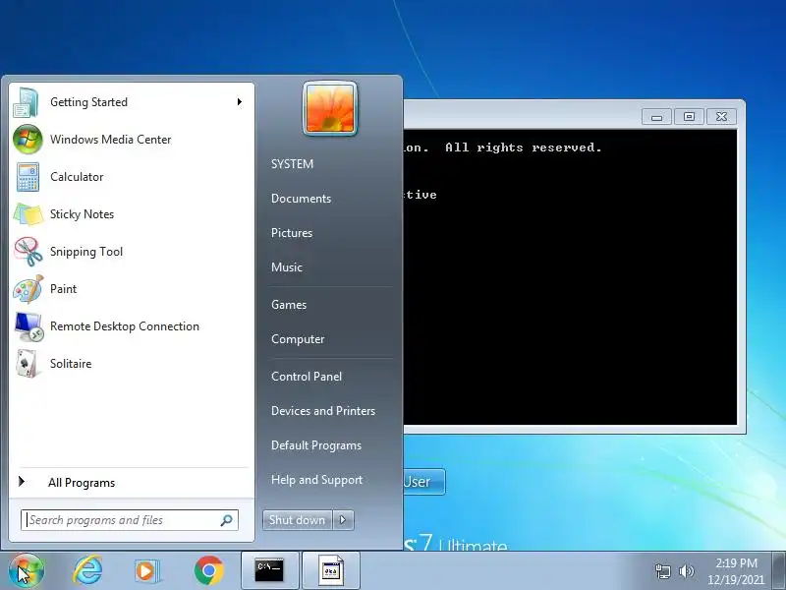
Task: Open Help and Support
Action: [x=316, y=480]
